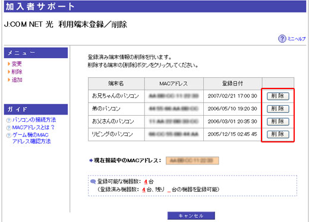Click help icon beside MACアドレスとは？
Image resolution: width=309 pixels, height=222 pixels.
pos(8,128)
